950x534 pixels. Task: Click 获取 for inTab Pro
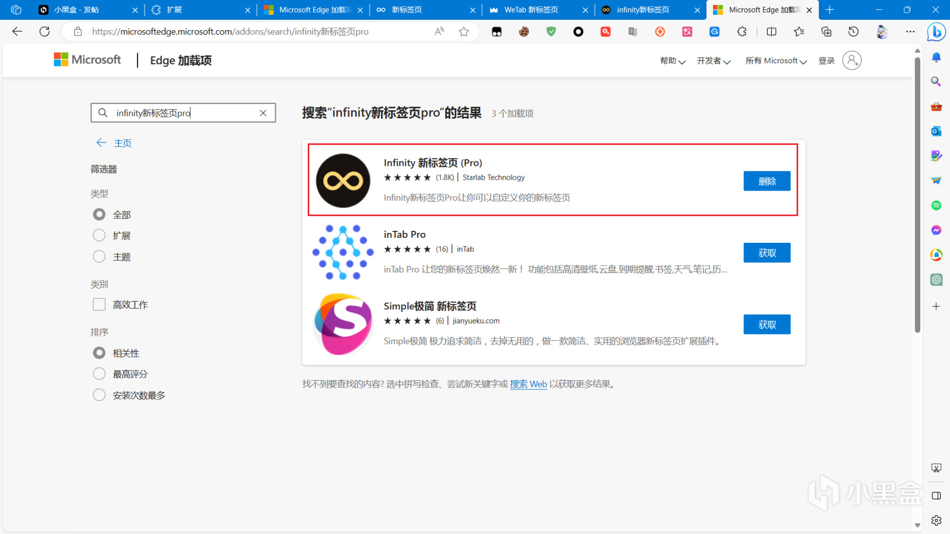[767, 253]
